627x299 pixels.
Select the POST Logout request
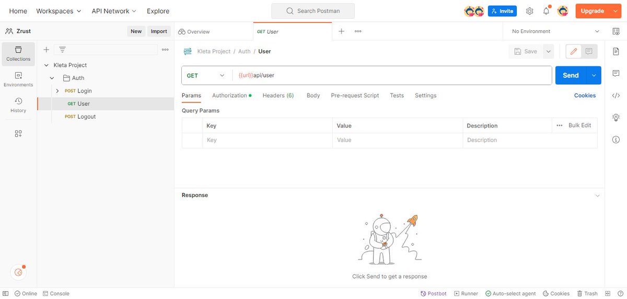click(x=106, y=117)
